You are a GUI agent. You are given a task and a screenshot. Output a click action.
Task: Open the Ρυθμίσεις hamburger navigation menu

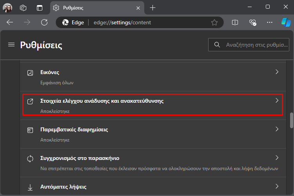11,45
